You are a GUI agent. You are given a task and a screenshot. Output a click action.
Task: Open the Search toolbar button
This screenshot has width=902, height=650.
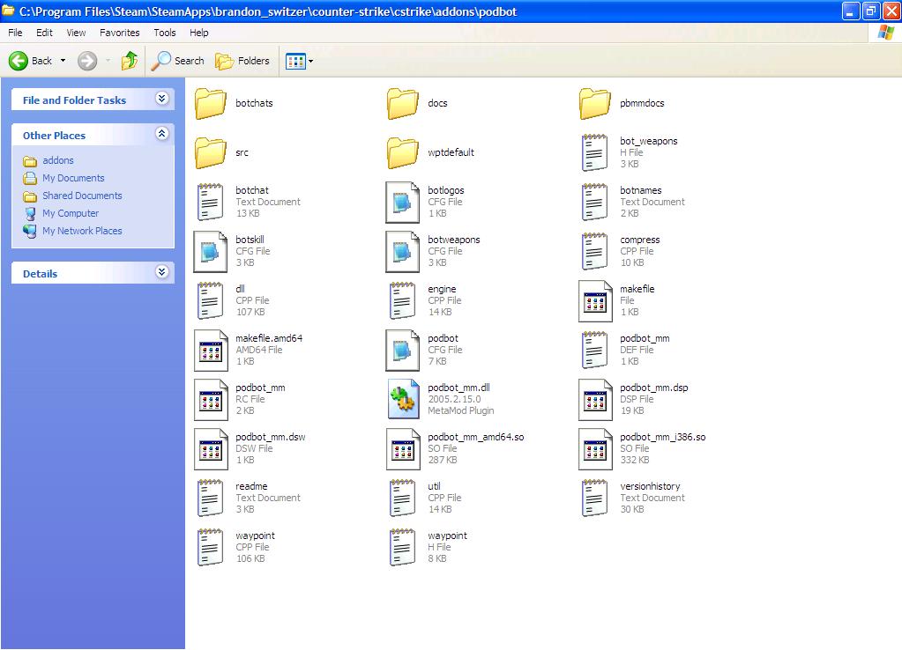coord(177,61)
